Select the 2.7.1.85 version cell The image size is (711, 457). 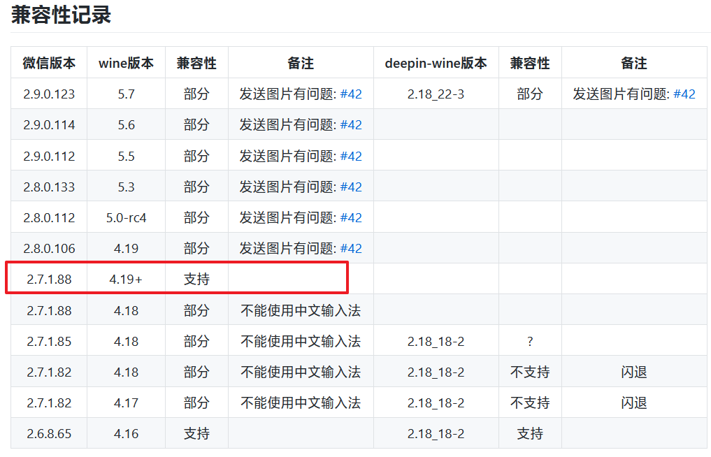pos(49,342)
